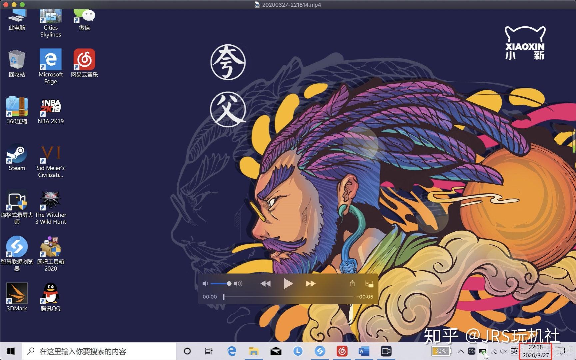
Task: Toggle picture-in-picture mode
Action: pos(369,284)
